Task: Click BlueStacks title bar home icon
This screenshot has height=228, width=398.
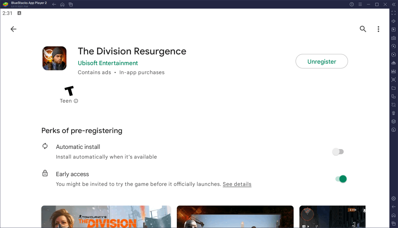Action: coord(62,4)
